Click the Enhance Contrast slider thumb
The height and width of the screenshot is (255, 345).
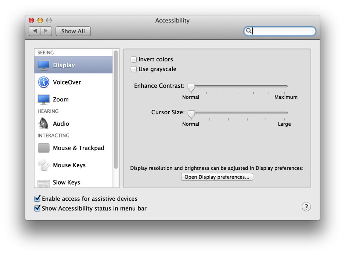[x=191, y=87]
